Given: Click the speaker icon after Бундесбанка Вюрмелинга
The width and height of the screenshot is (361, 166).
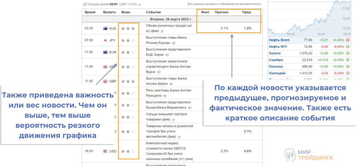Looking at the screenshot, I should (x=190, y=108).
